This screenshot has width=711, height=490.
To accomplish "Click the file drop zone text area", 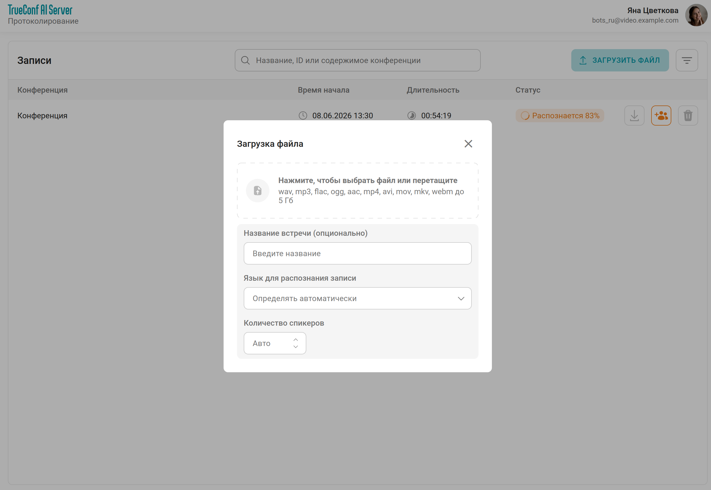I will (x=357, y=191).
